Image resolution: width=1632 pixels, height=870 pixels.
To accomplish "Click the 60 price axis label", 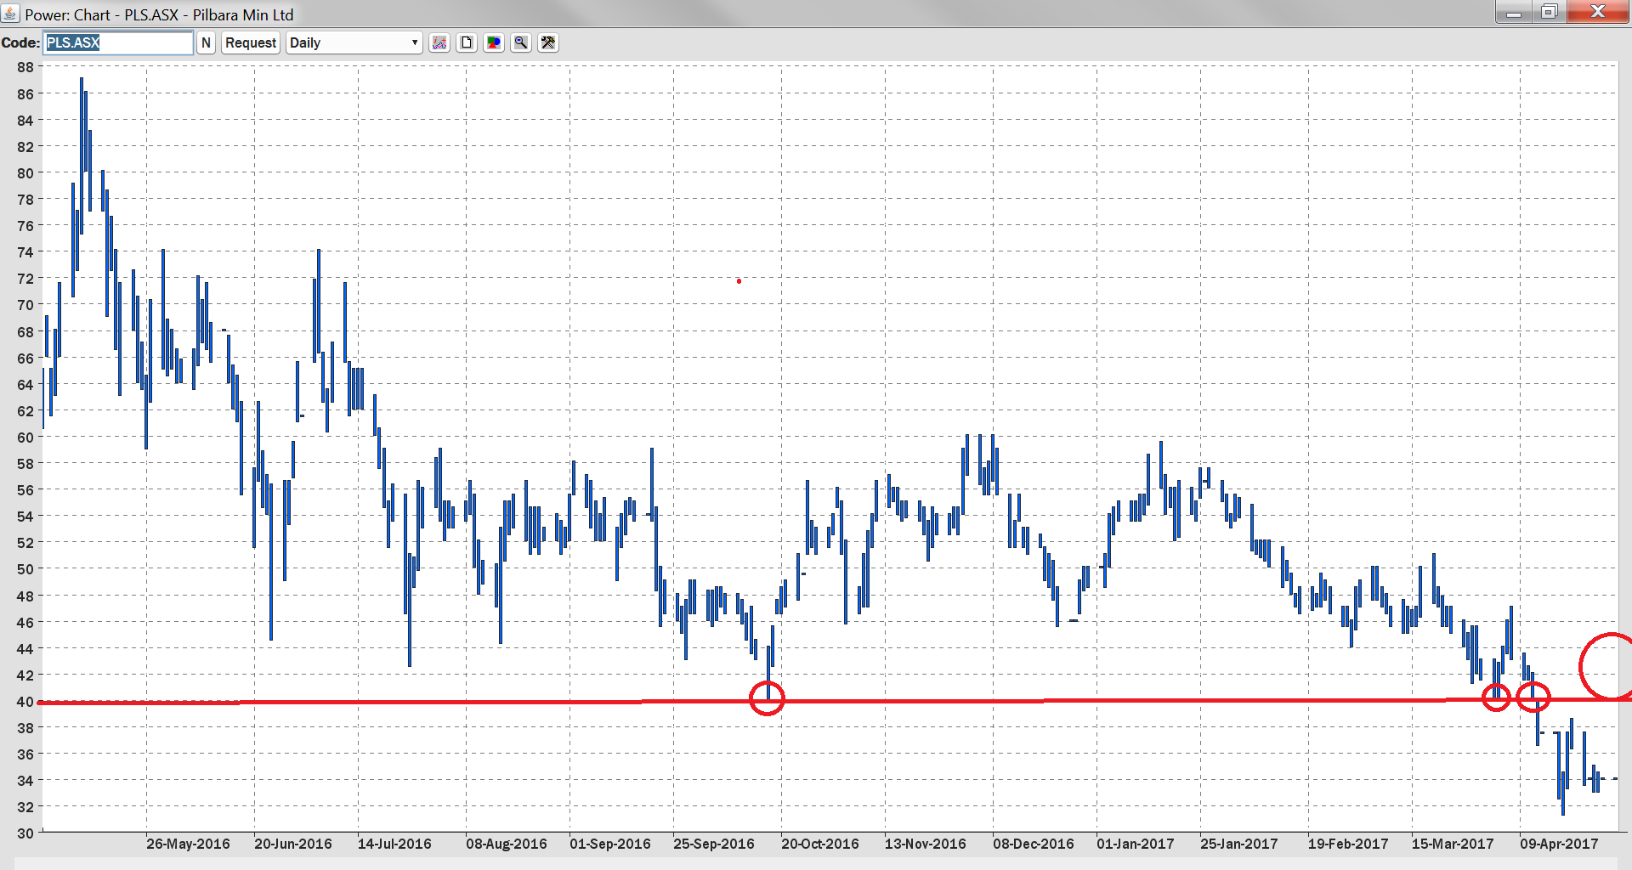I will (25, 438).
